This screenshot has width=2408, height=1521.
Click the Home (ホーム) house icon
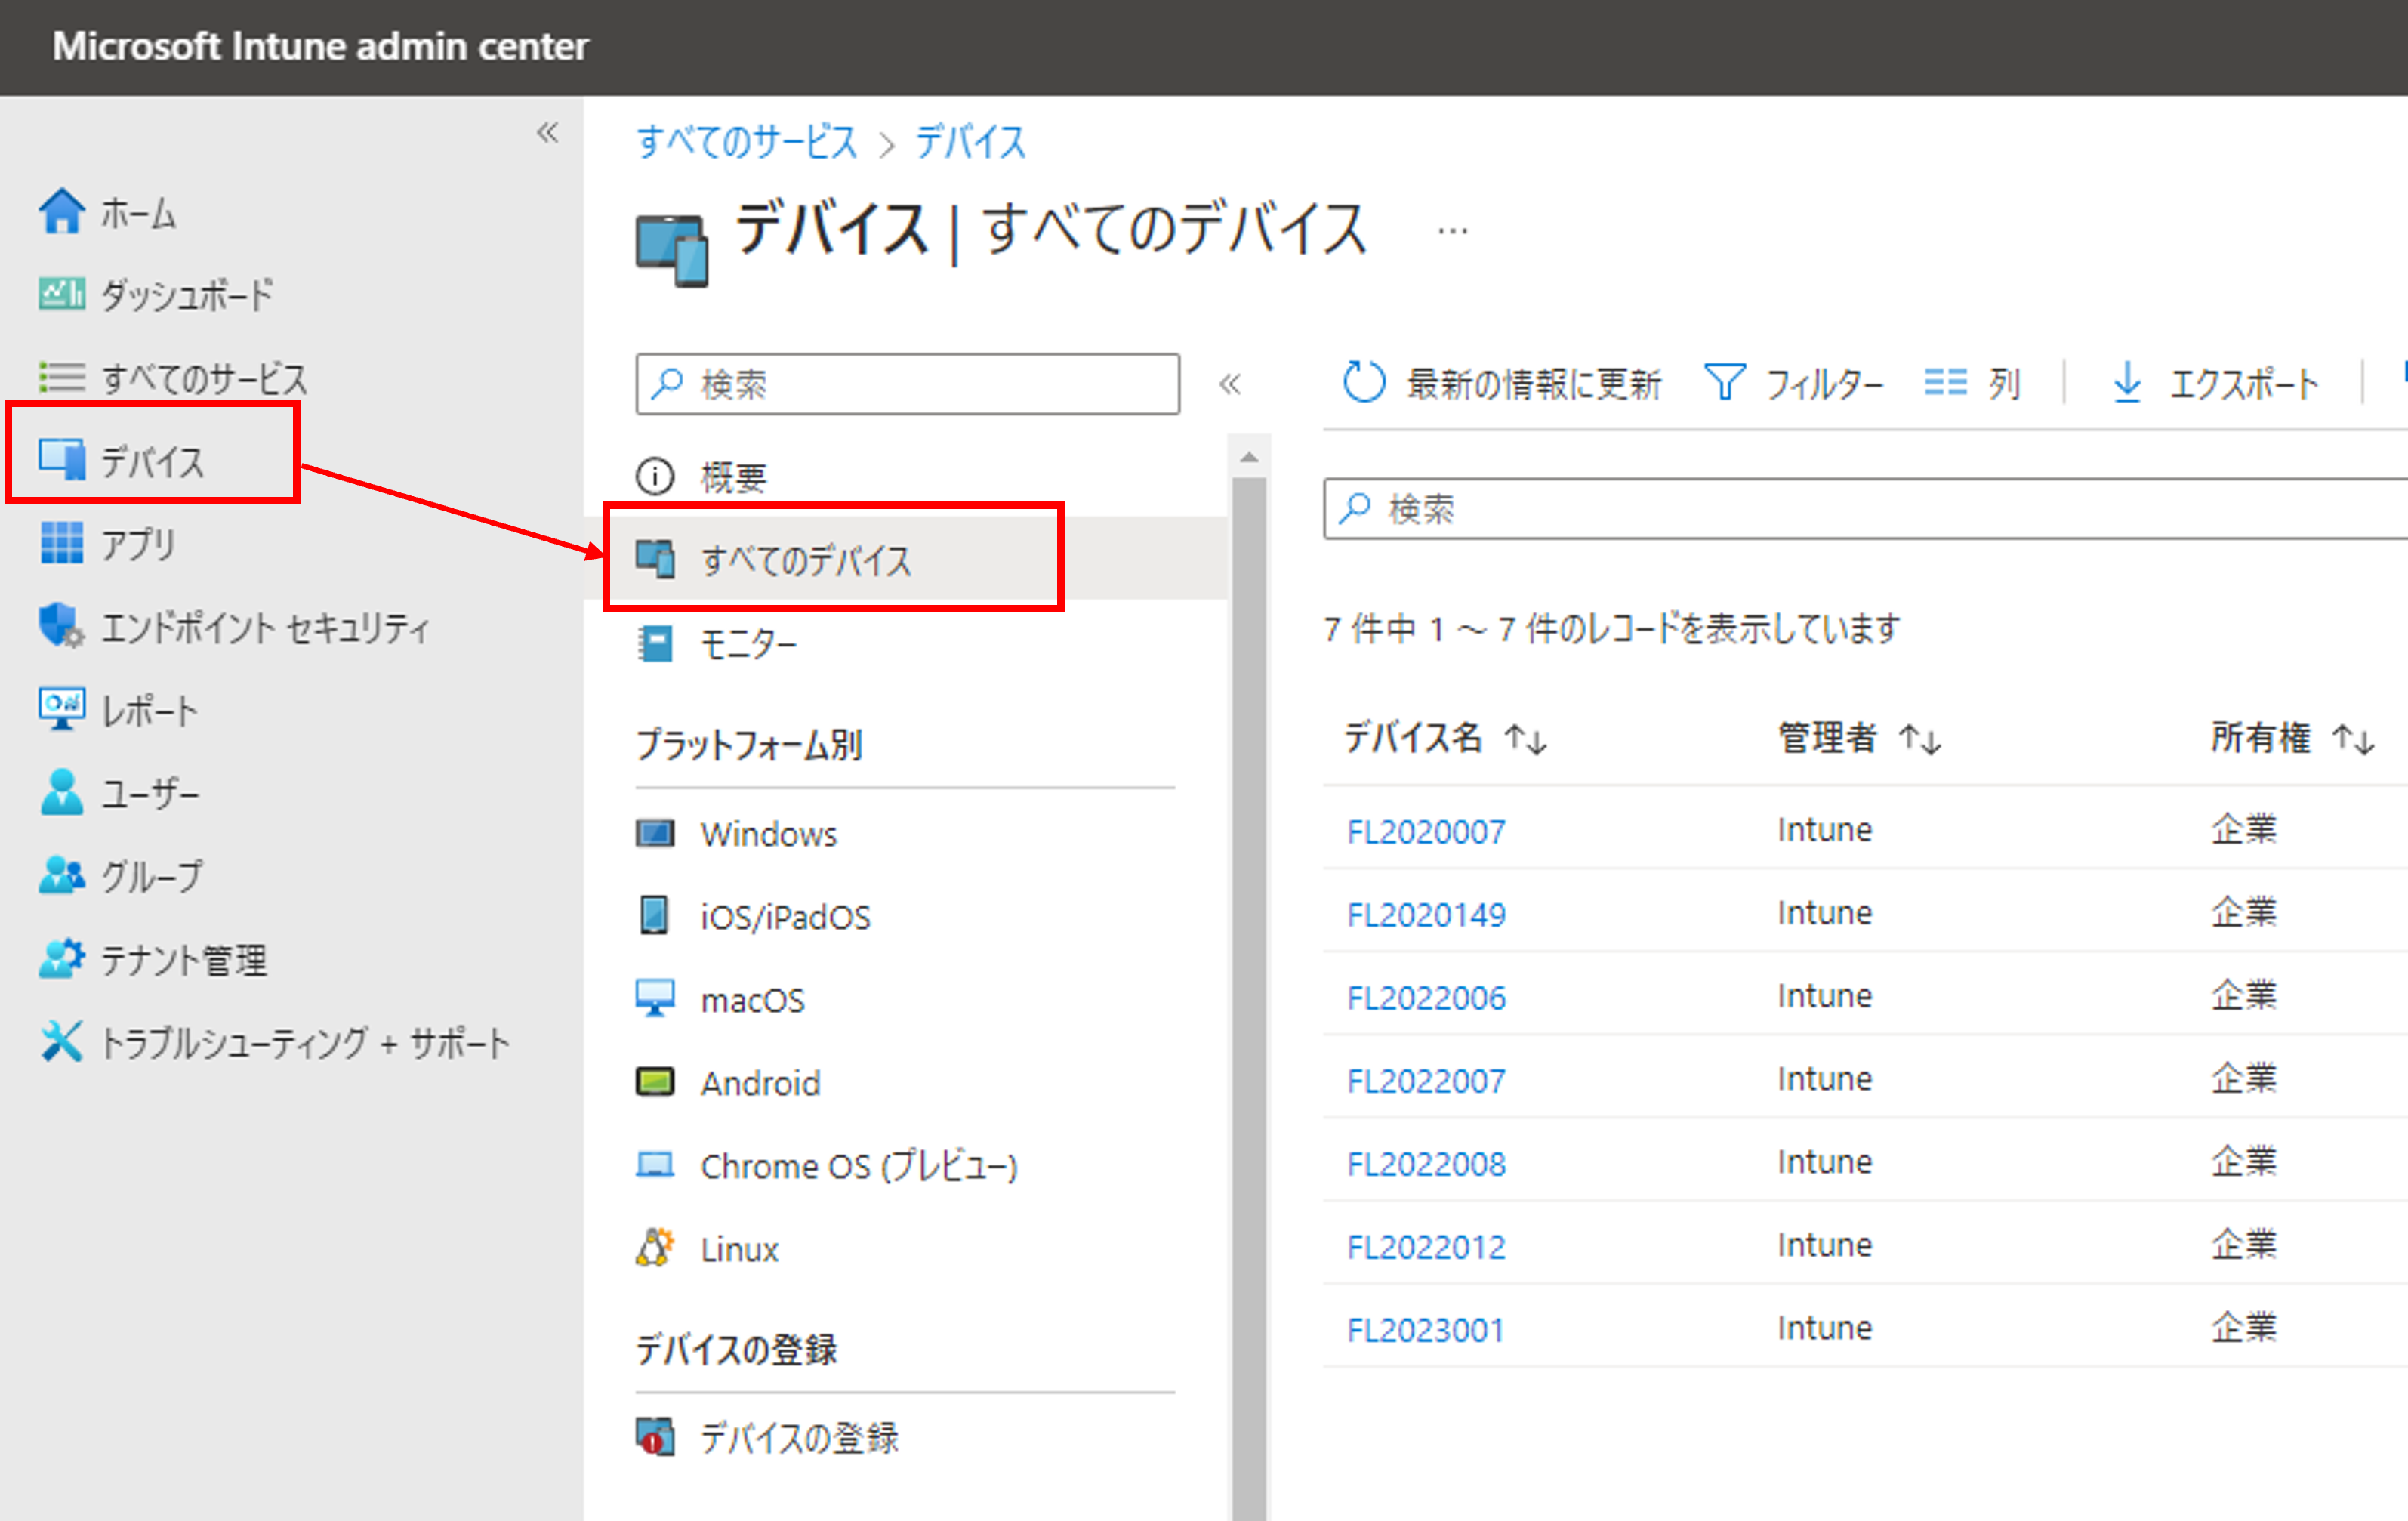click(x=62, y=212)
